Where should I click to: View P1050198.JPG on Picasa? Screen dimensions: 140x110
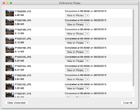pyautogui.click(x=75, y=34)
